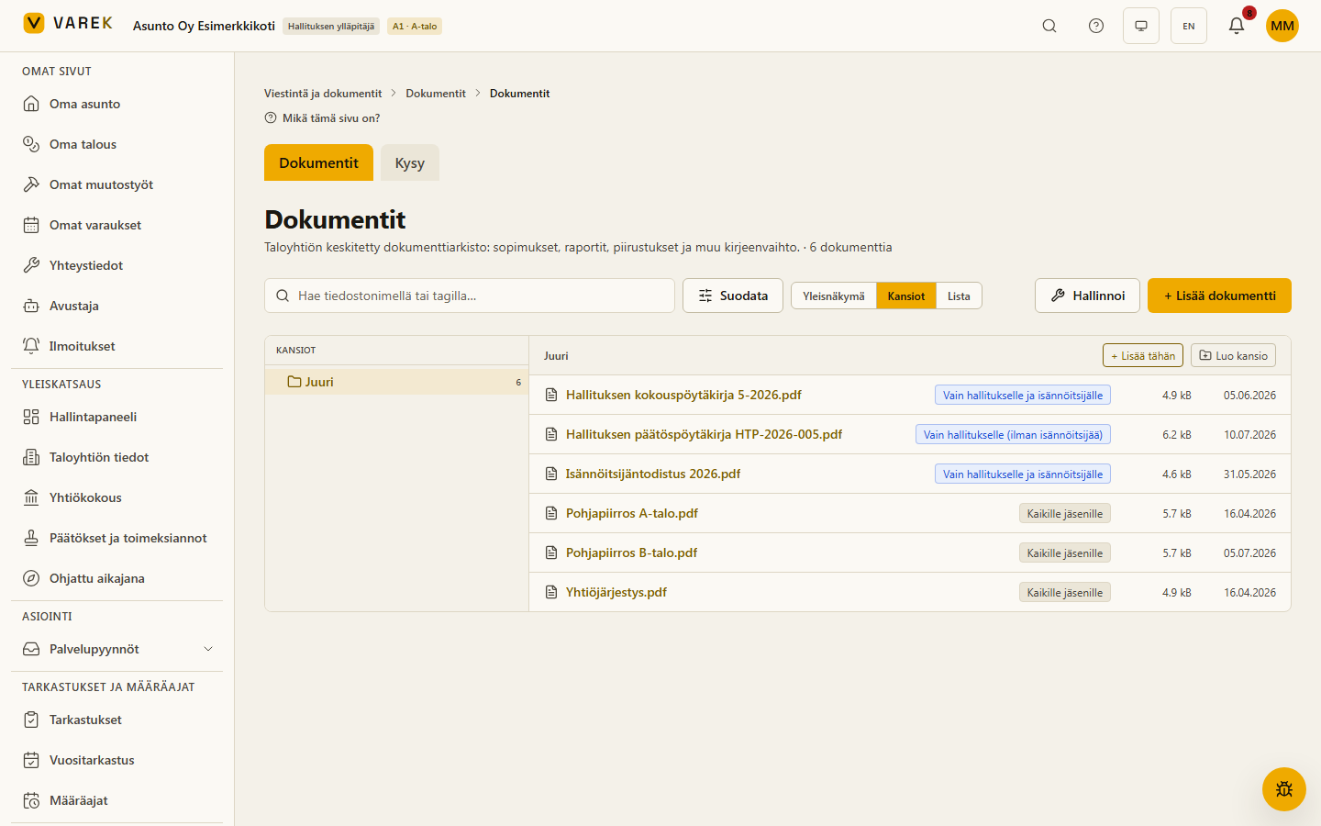Switch to the Kysy tab
The height and width of the screenshot is (826, 1321).
(x=410, y=162)
